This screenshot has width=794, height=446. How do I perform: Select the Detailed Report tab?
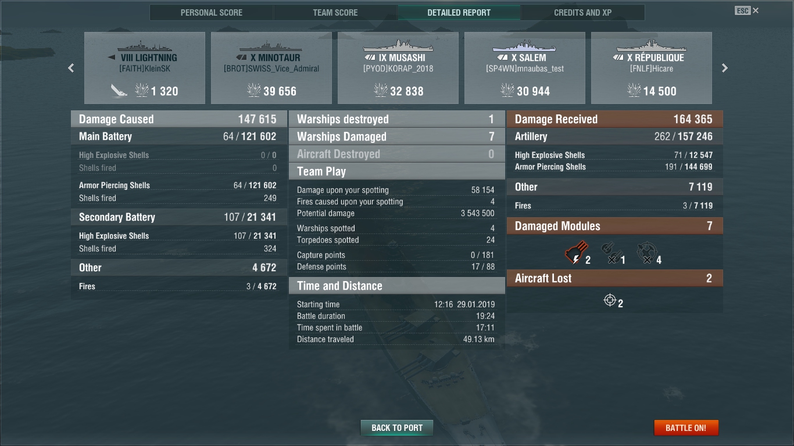coord(459,12)
